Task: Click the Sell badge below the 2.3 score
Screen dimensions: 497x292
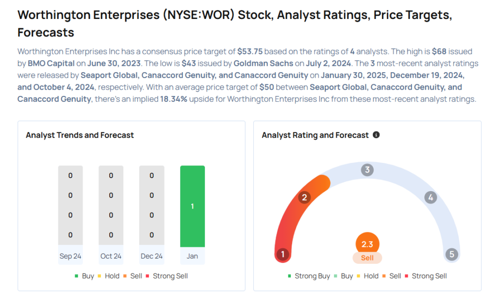Action: click(367, 258)
